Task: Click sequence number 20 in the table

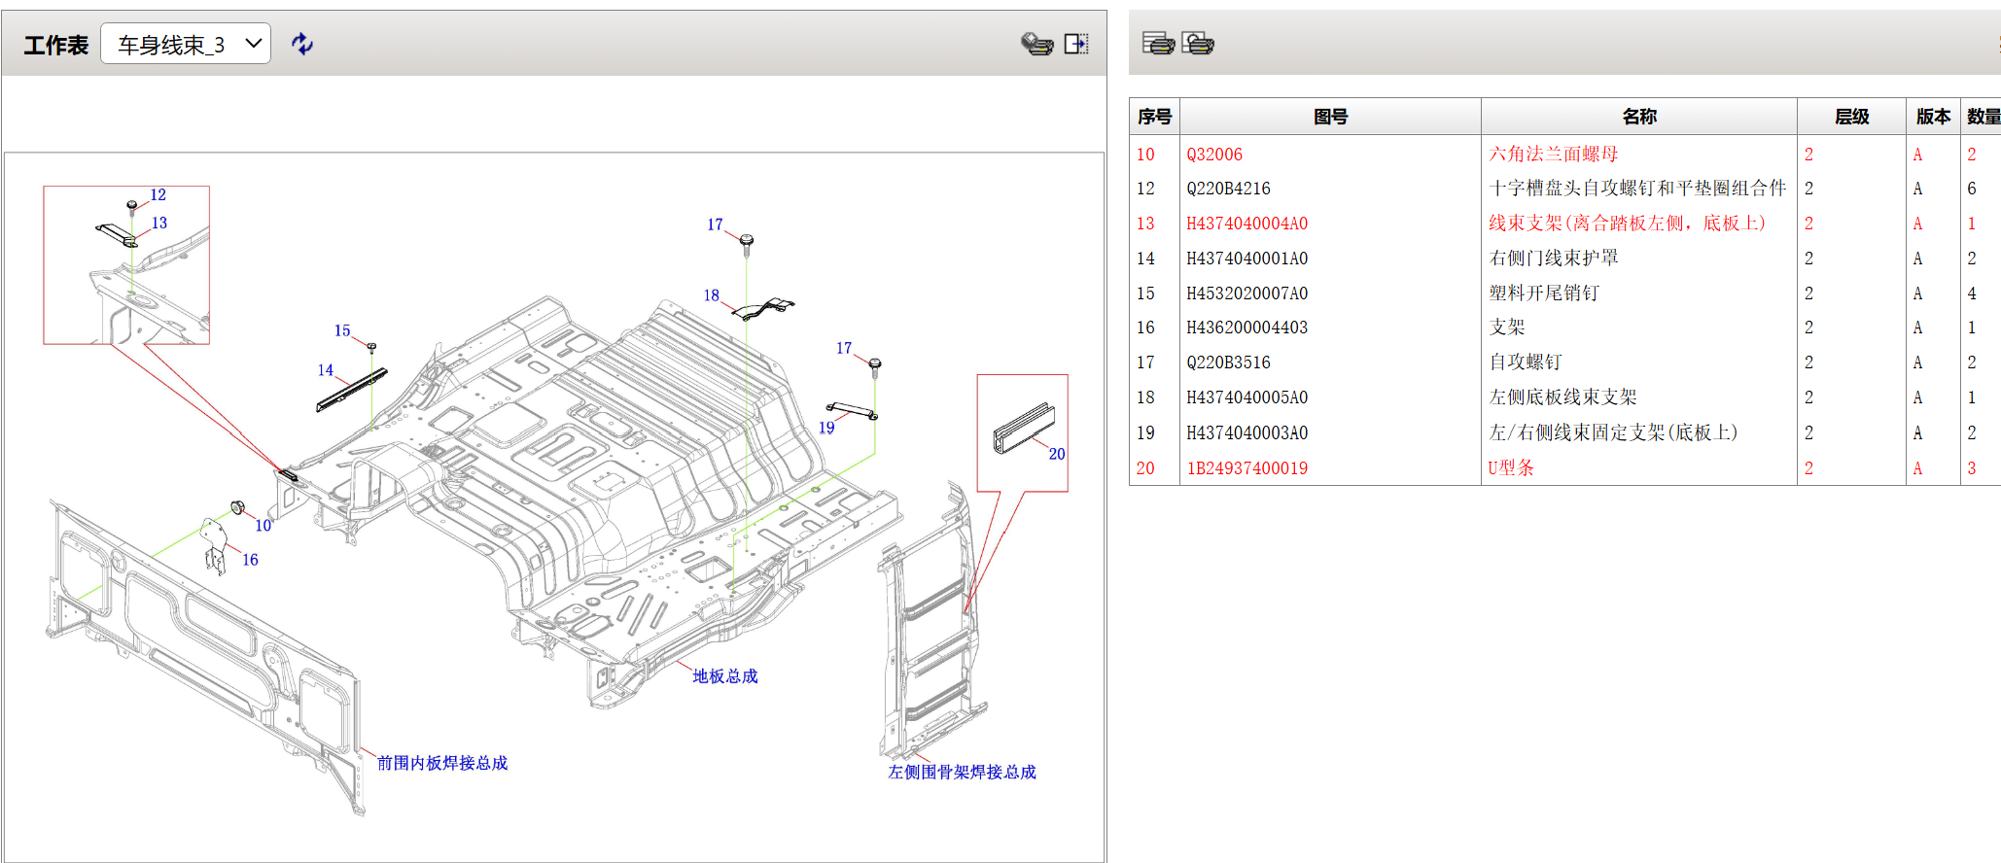Action: 1145,468
